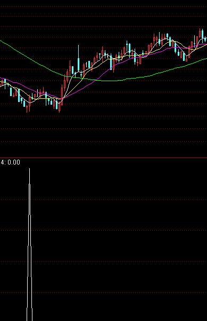
Task: Click the indicator value label "4: 0.00"
Action: tap(11, 162)
